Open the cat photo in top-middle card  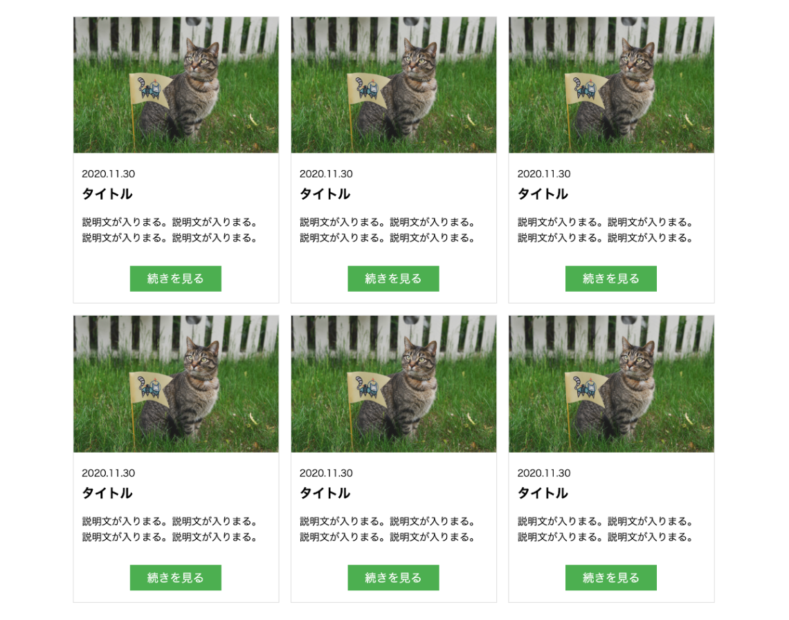tap(394, 85)
